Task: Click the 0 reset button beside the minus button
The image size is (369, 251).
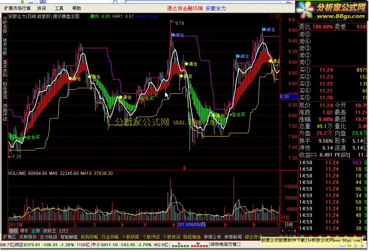Action: pyautogui.click(x=295, y=231)
